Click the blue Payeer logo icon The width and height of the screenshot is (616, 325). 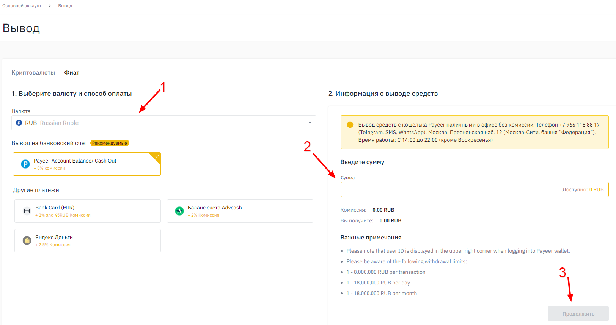pos(25,164)
